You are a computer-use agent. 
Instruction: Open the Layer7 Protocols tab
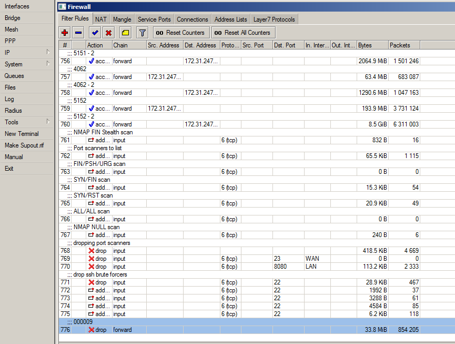tap(273, 18)
